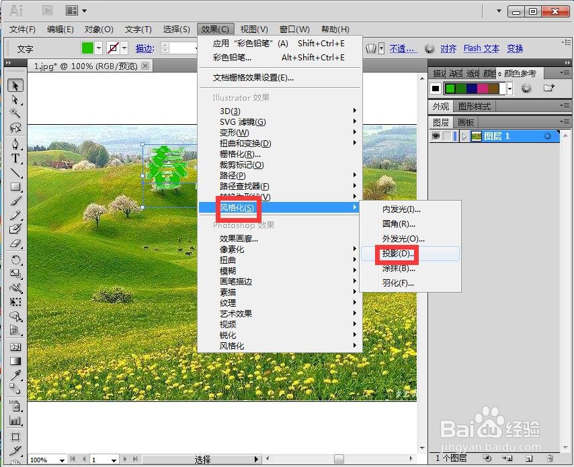Select the Selection tool (black arrow)
Image resolution: width=574 pixels, height=467 pixels.
tap(15, 85)
